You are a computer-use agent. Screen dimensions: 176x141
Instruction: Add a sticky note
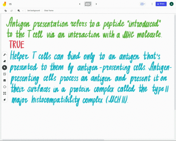pyautogui.click(x=5, y=74)
